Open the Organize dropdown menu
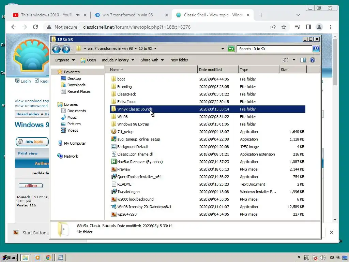 coord(64,60)
